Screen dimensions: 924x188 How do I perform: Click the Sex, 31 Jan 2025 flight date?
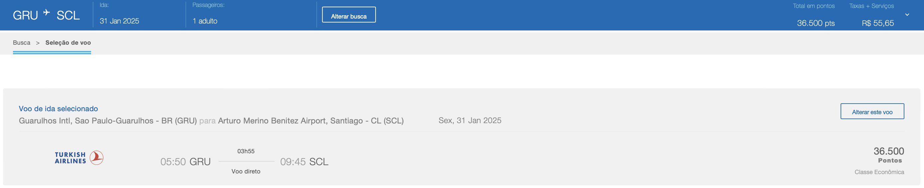click(470, 120)
